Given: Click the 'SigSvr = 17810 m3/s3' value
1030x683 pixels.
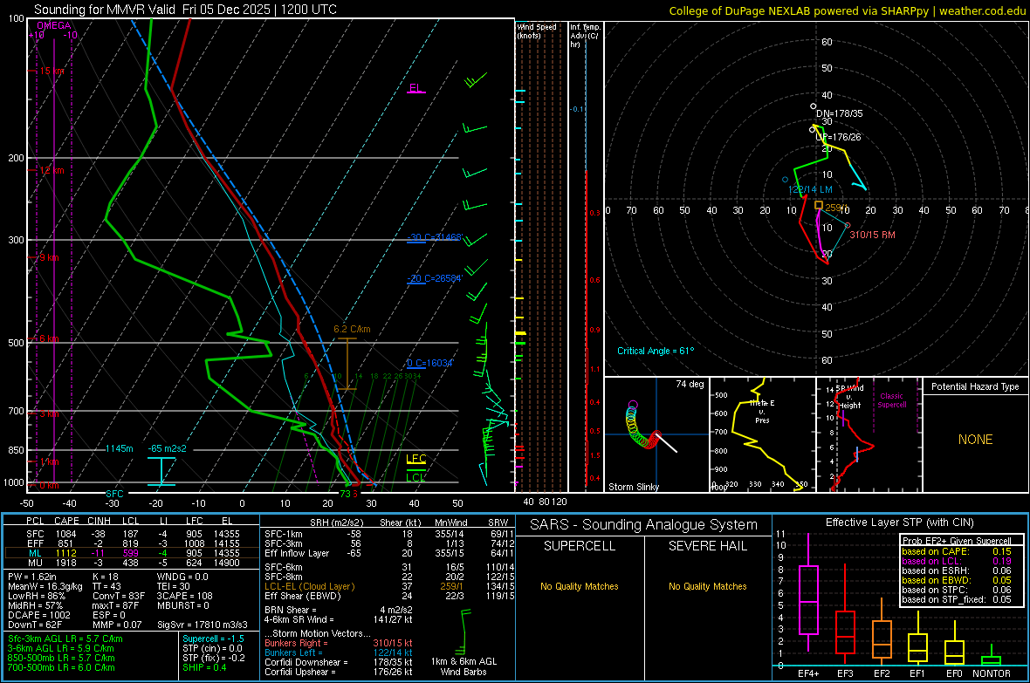Looking at the screenshot, I should 203,625.
